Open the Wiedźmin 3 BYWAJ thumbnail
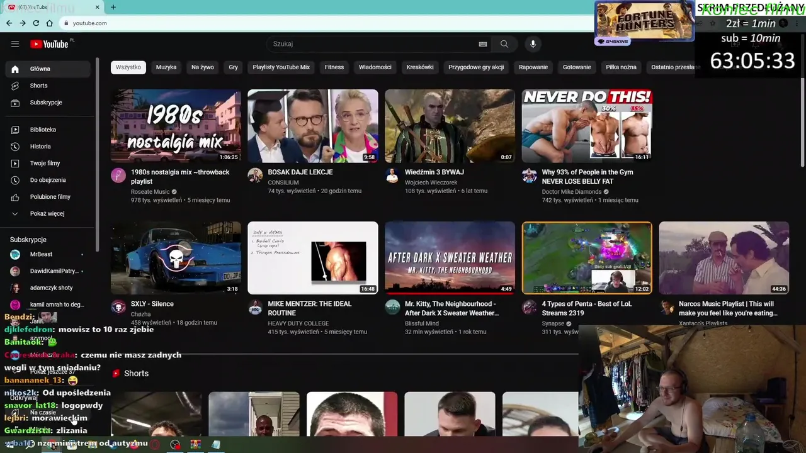The width and height of the screenshot is (806, 453). (x=450, y=126)
